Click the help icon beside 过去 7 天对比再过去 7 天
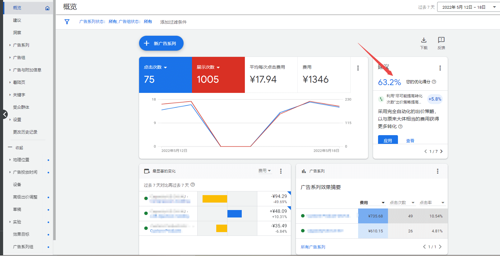This screenshot has width=500, height=256. coord(193,185)
